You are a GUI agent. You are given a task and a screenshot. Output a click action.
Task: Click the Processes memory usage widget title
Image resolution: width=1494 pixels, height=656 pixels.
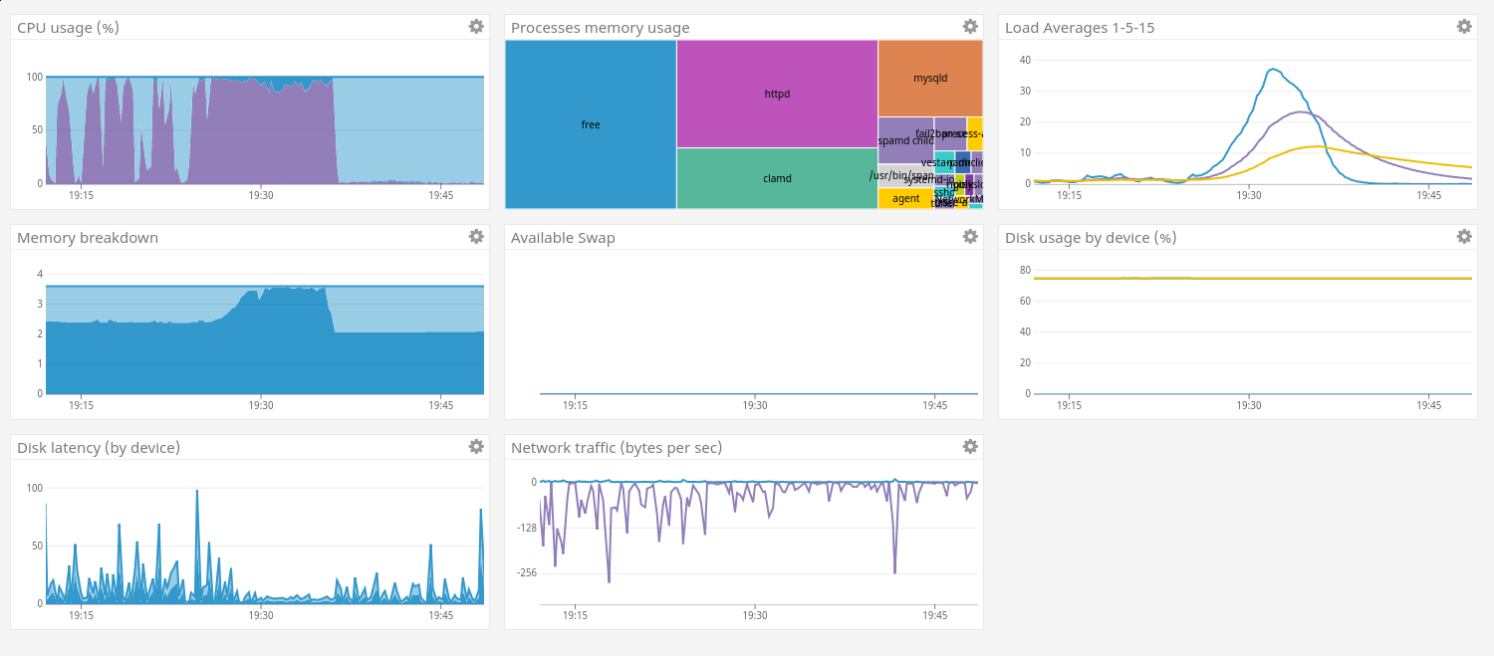(600, 28)
